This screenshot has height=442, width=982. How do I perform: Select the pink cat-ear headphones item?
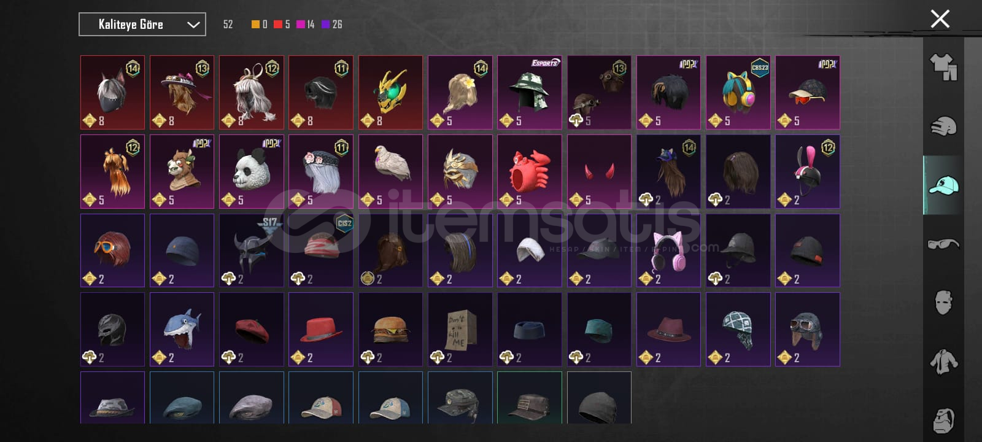pos(668,250)
